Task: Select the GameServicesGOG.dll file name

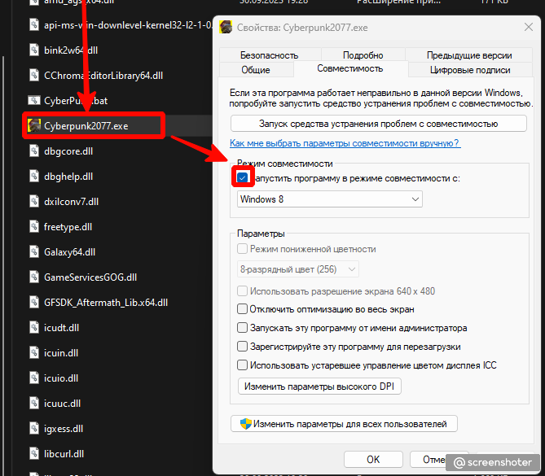Action: pyautogui.click(x=90, y=277)
